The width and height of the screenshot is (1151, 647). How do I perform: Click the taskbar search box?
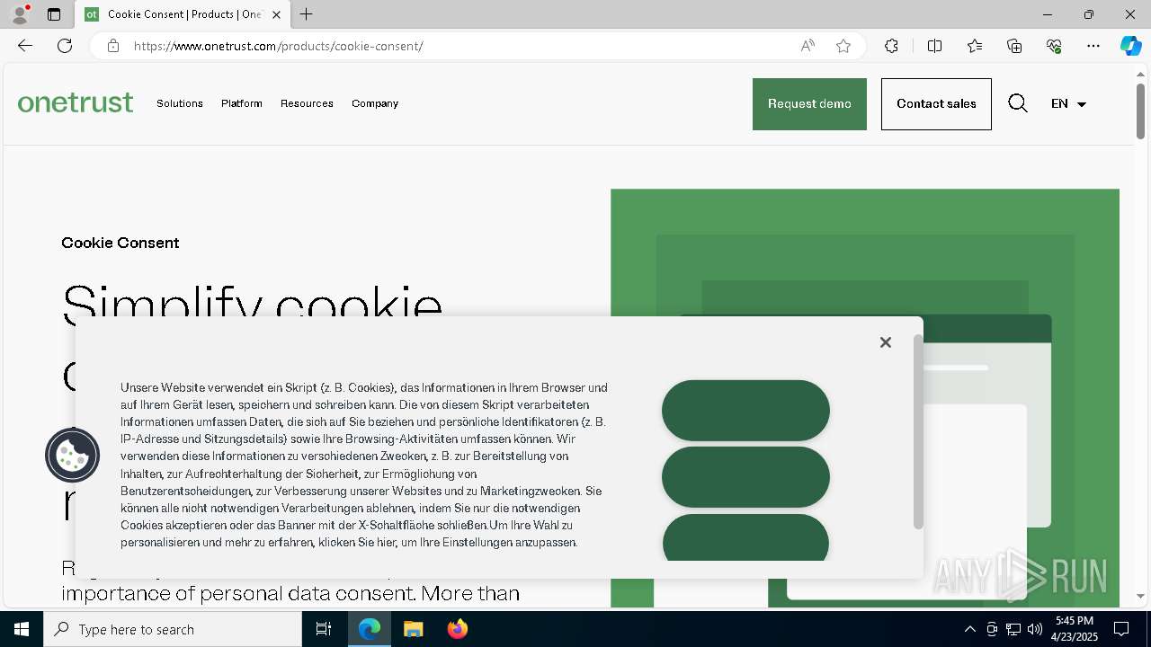[x=173, y=629]
